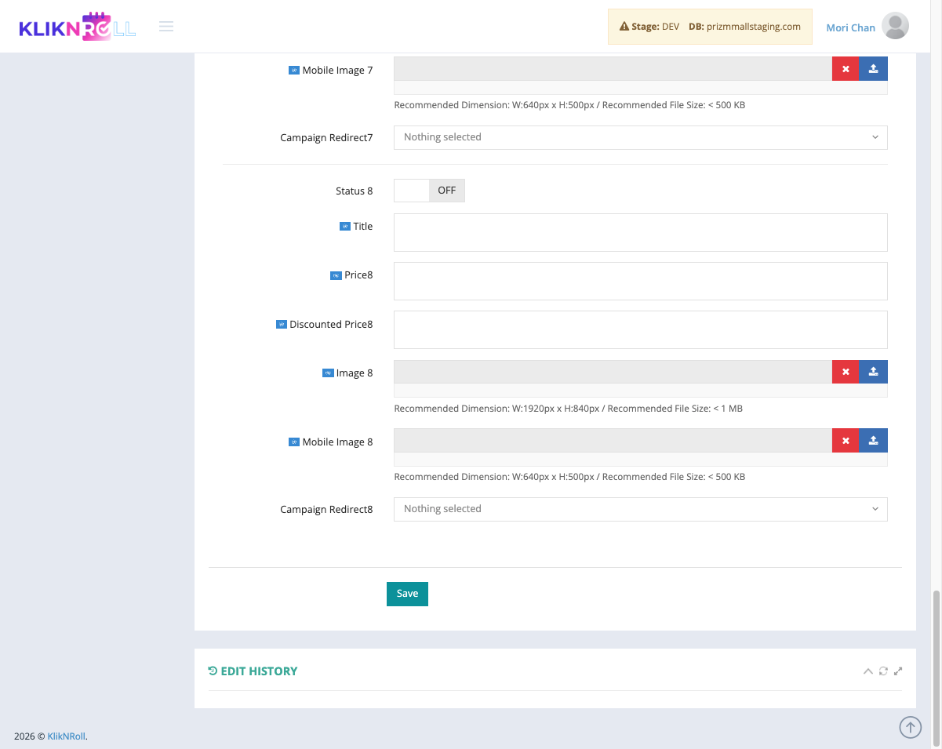Click language flag beside Discounted Price8
Screen dimensions: 942x749
pos(281,325)
